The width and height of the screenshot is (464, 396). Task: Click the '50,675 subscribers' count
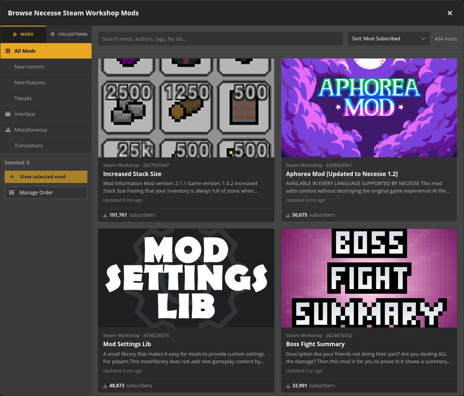point(313,215)
